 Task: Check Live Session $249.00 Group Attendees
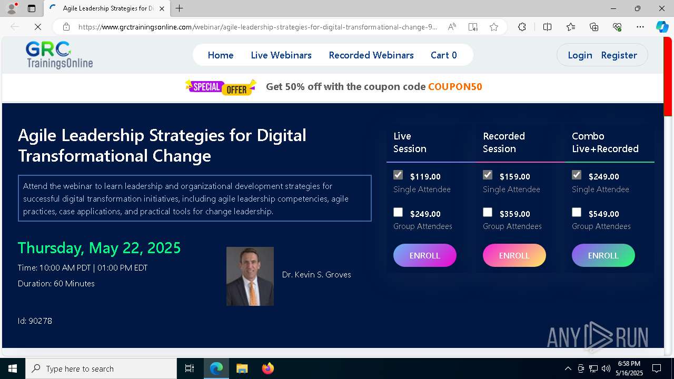pyautogui.click(x=398, y=212)
